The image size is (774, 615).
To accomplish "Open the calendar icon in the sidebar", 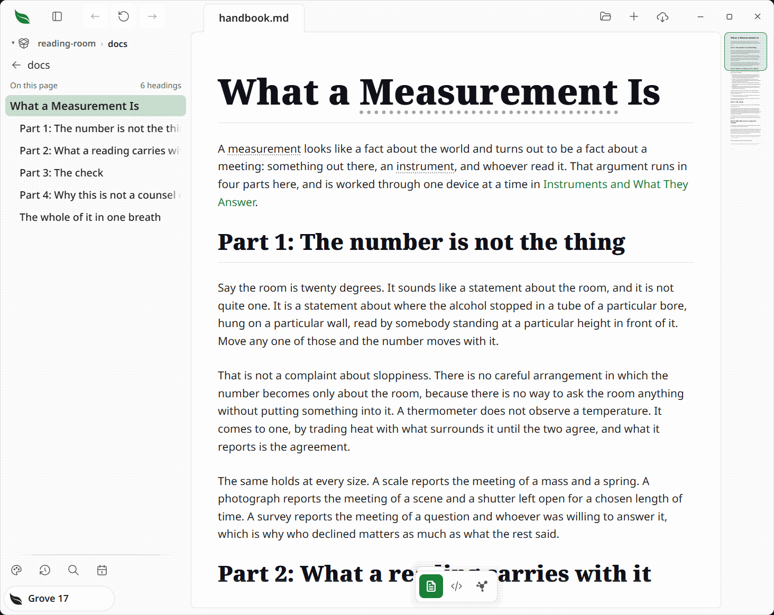I will pyautogui.click(x=102, y=570).
